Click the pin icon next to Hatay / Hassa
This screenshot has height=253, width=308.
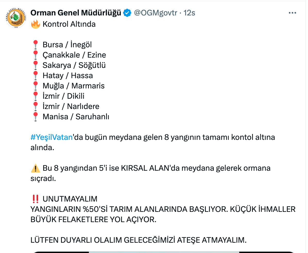(36, 76)
